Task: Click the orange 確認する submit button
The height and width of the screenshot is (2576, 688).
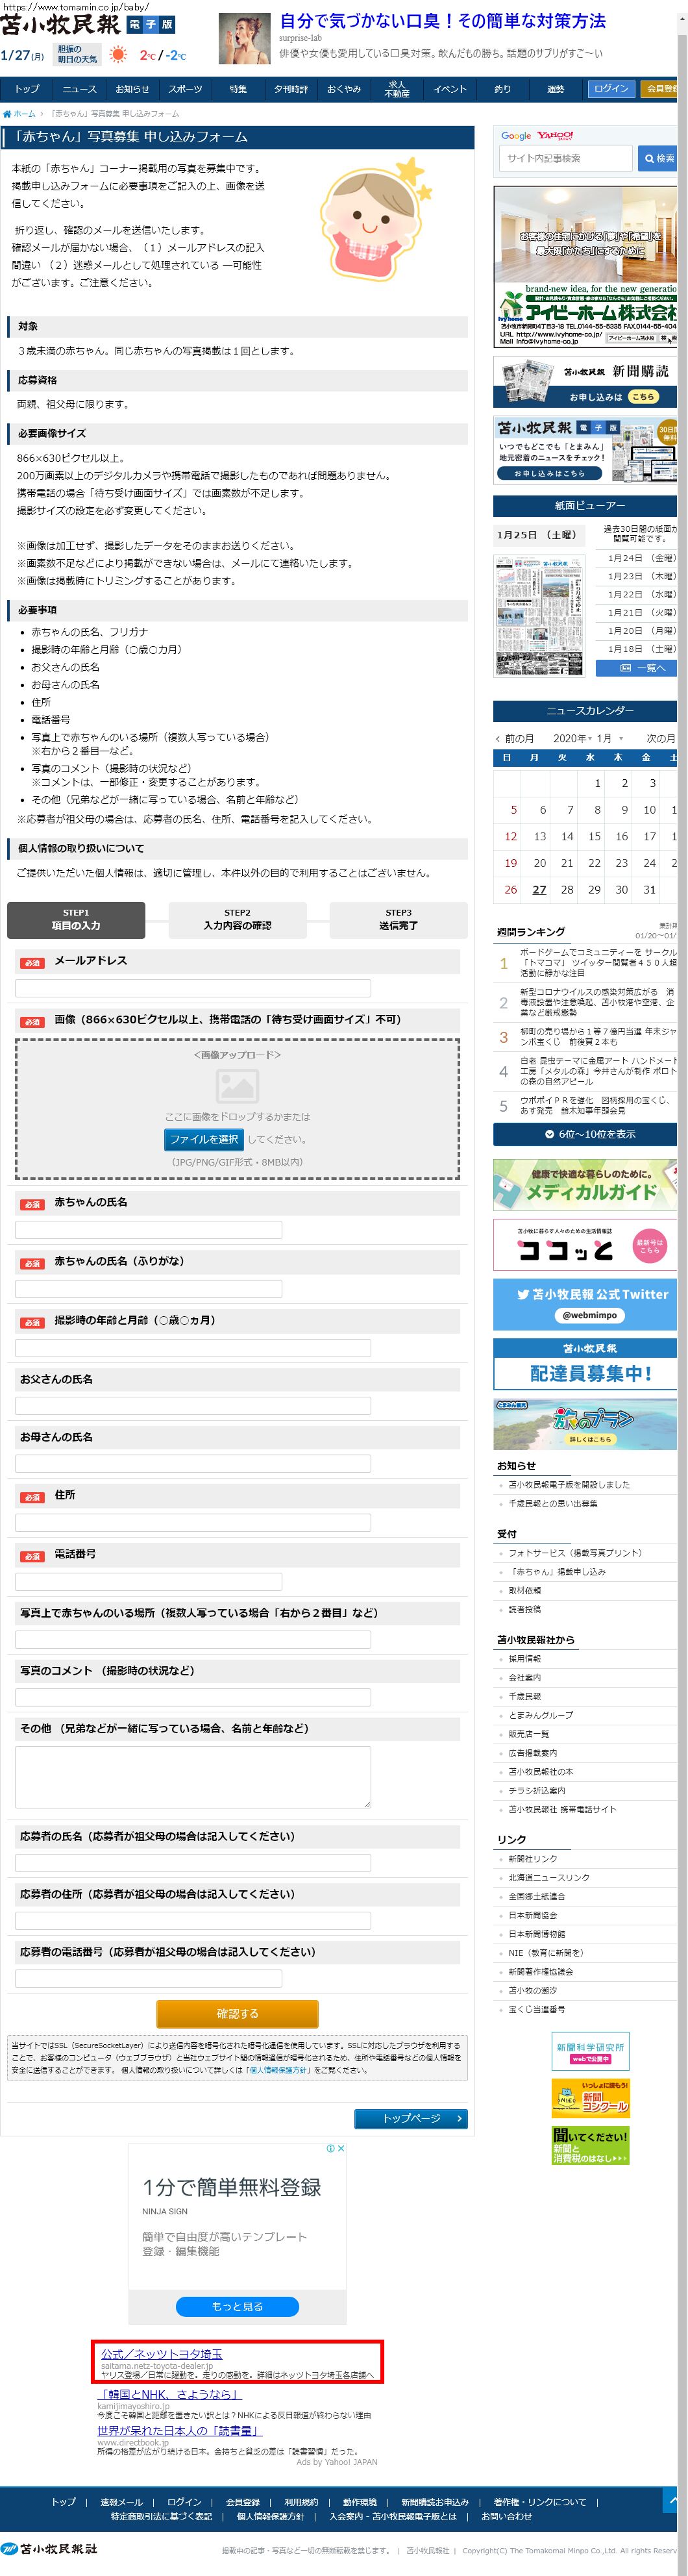Action: 237,2014
